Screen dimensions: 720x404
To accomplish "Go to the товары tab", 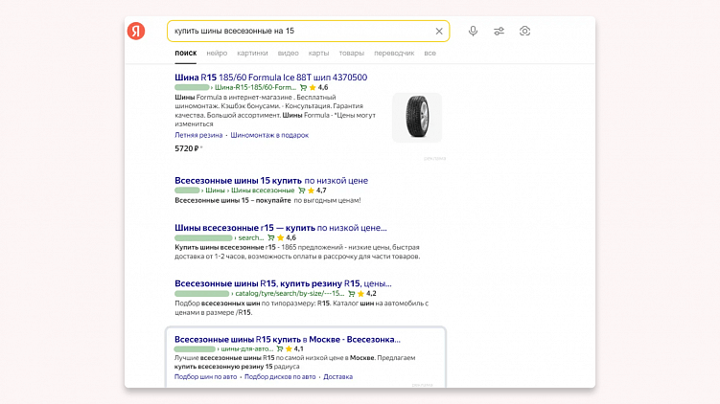I will point(351,53).
